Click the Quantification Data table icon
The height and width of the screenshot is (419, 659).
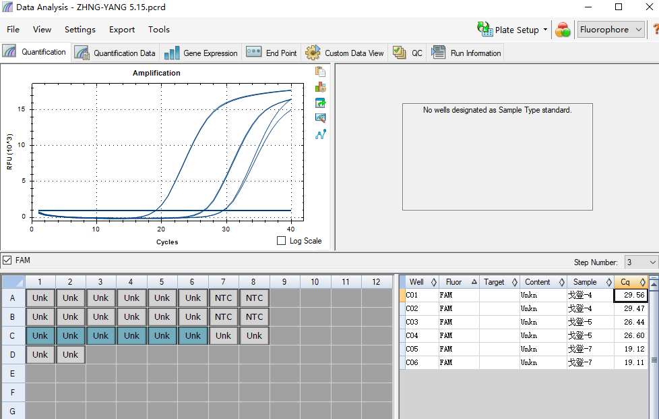pos(82,53)
